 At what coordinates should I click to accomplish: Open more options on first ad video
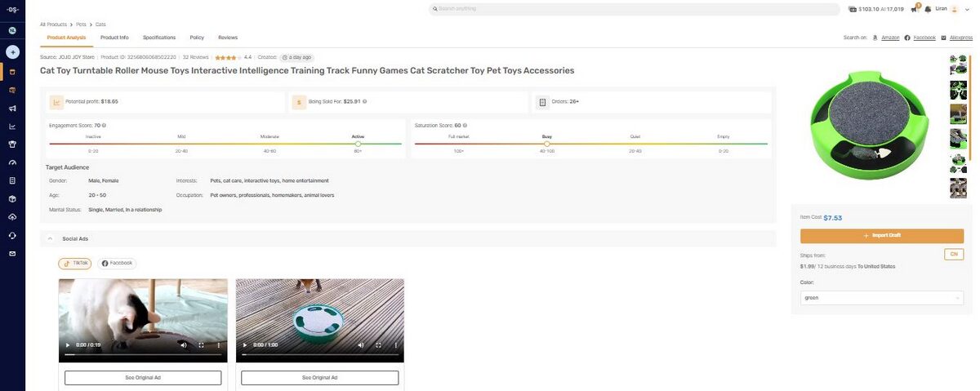tap(219, 345)
